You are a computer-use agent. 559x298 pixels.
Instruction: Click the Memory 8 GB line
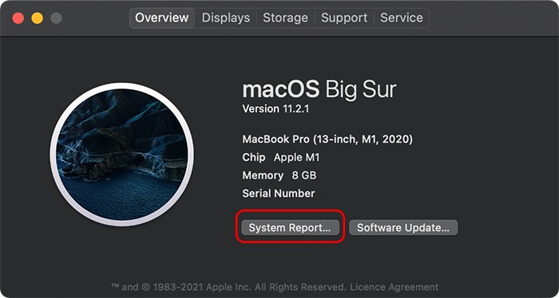(279, 175)
